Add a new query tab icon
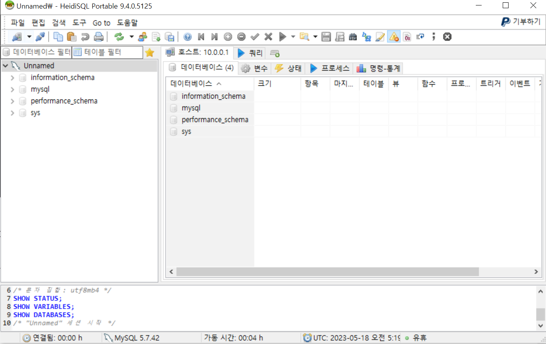546x344 pixels. coord(275,53)
